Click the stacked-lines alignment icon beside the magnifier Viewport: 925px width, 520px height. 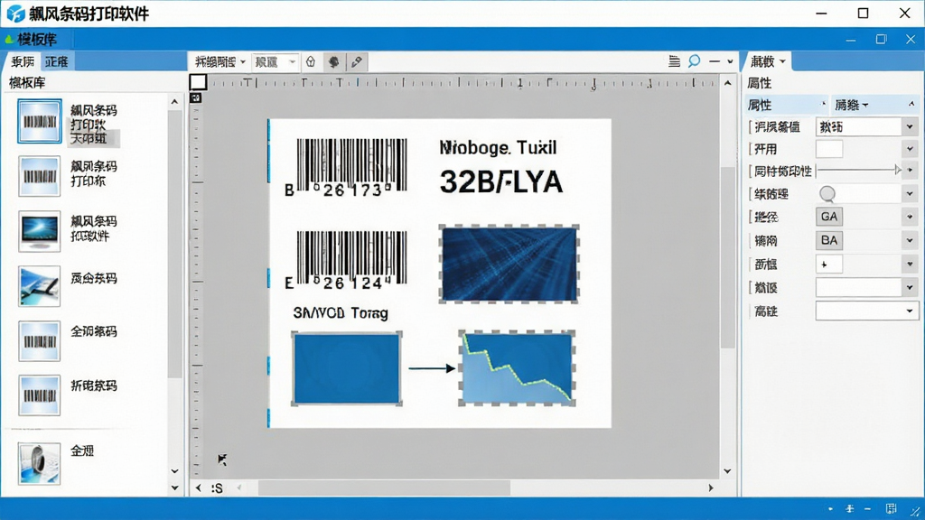point(674,61)
